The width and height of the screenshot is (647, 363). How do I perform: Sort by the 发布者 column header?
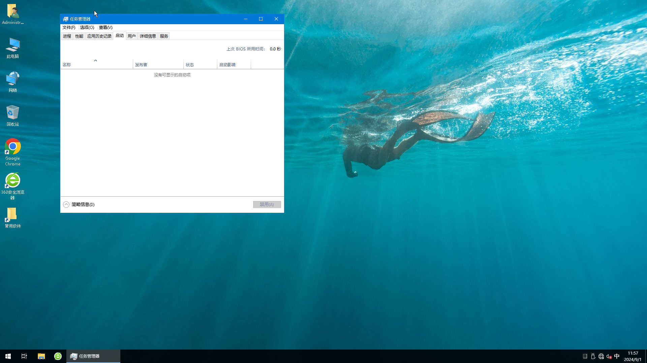158,65
